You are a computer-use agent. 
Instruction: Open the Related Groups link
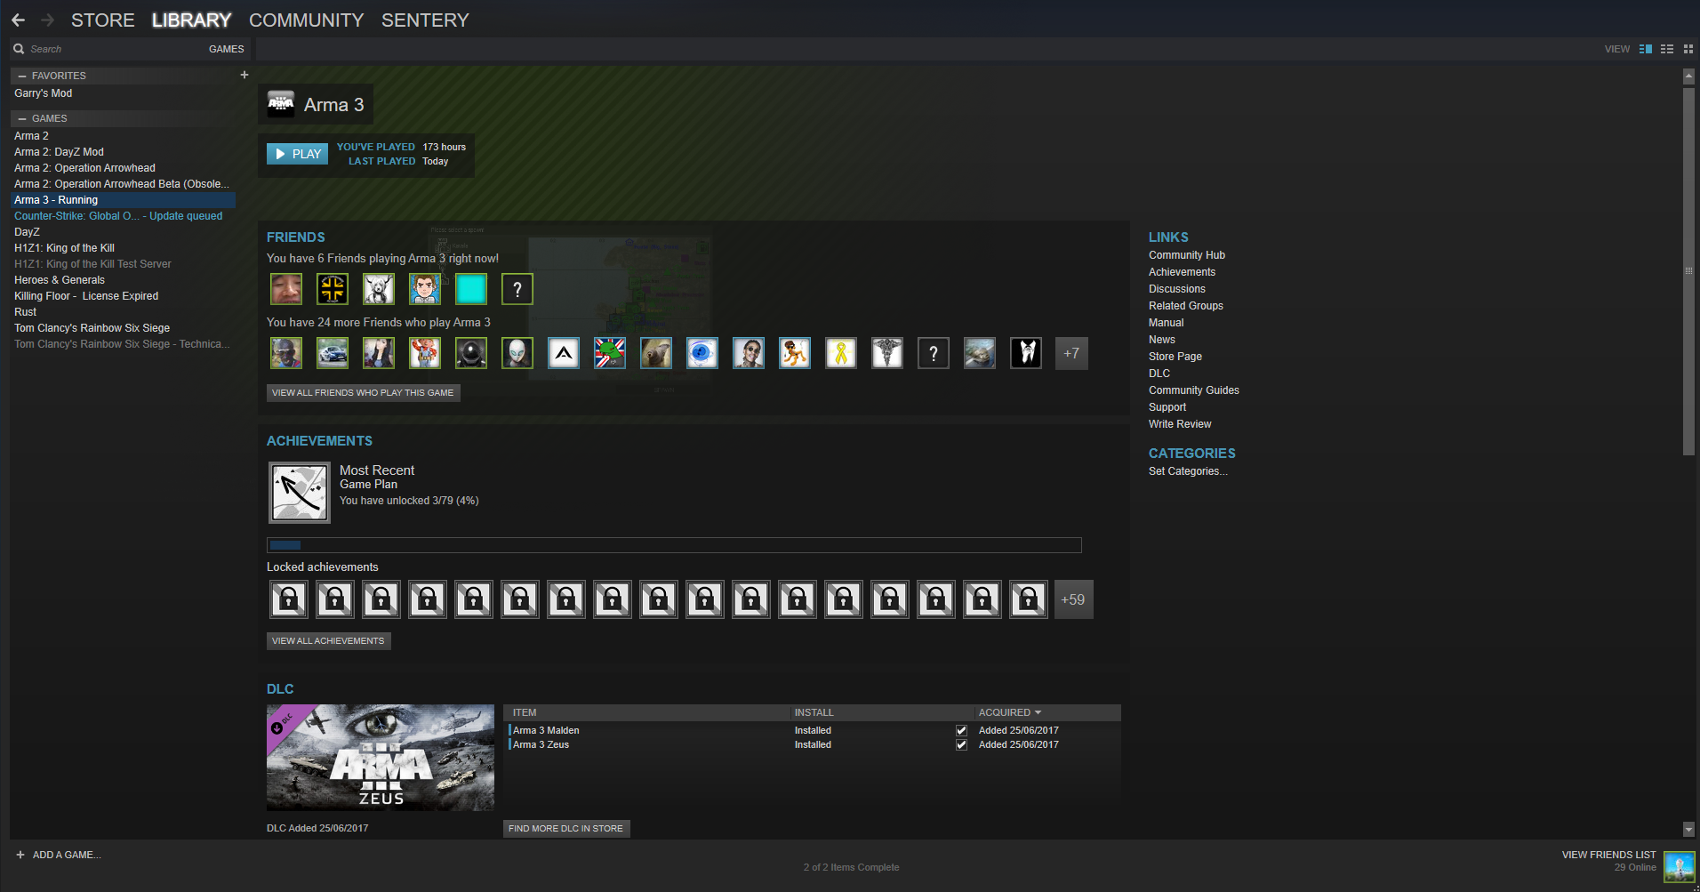pos(1186,306)
